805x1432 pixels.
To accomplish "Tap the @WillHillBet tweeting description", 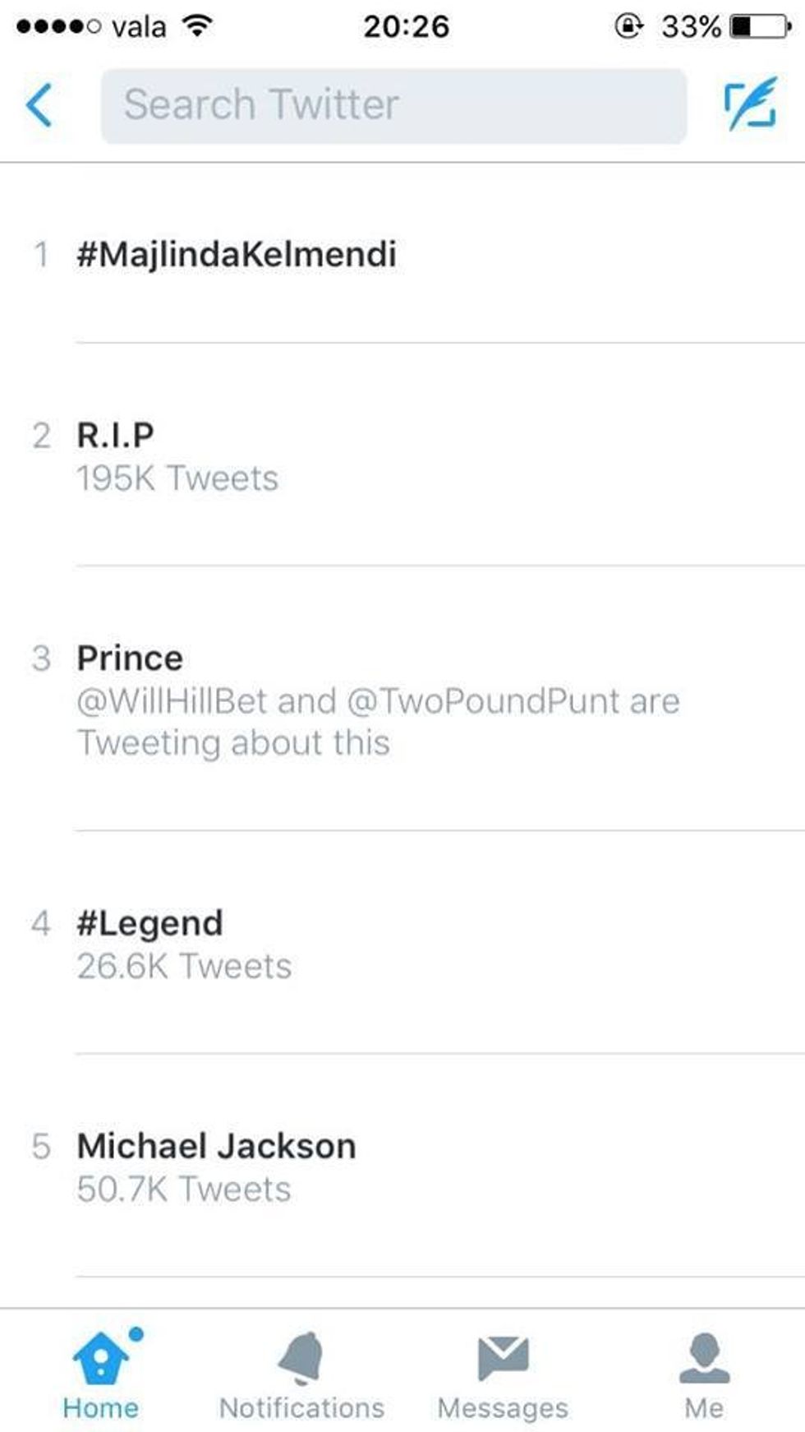I will point(378,722).
